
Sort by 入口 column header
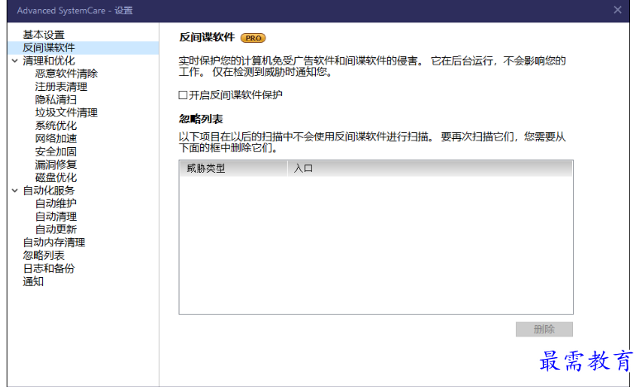430,169
